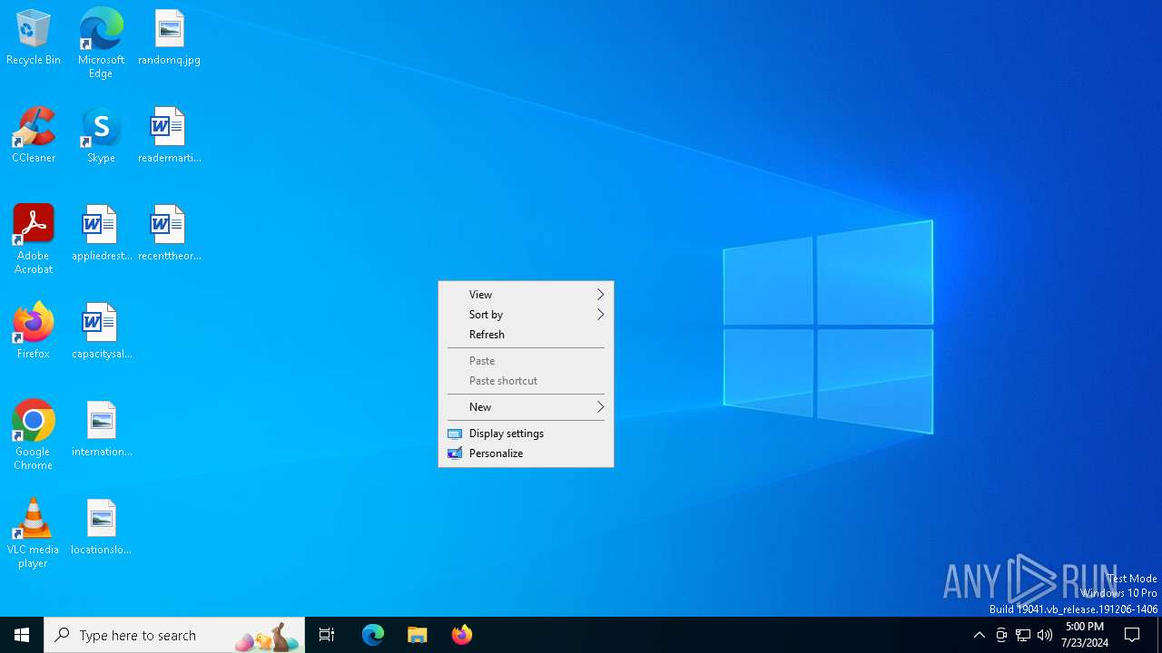1162x653 pixels.
Task: Open Task View in the taskbar
Action: [327, 635]
